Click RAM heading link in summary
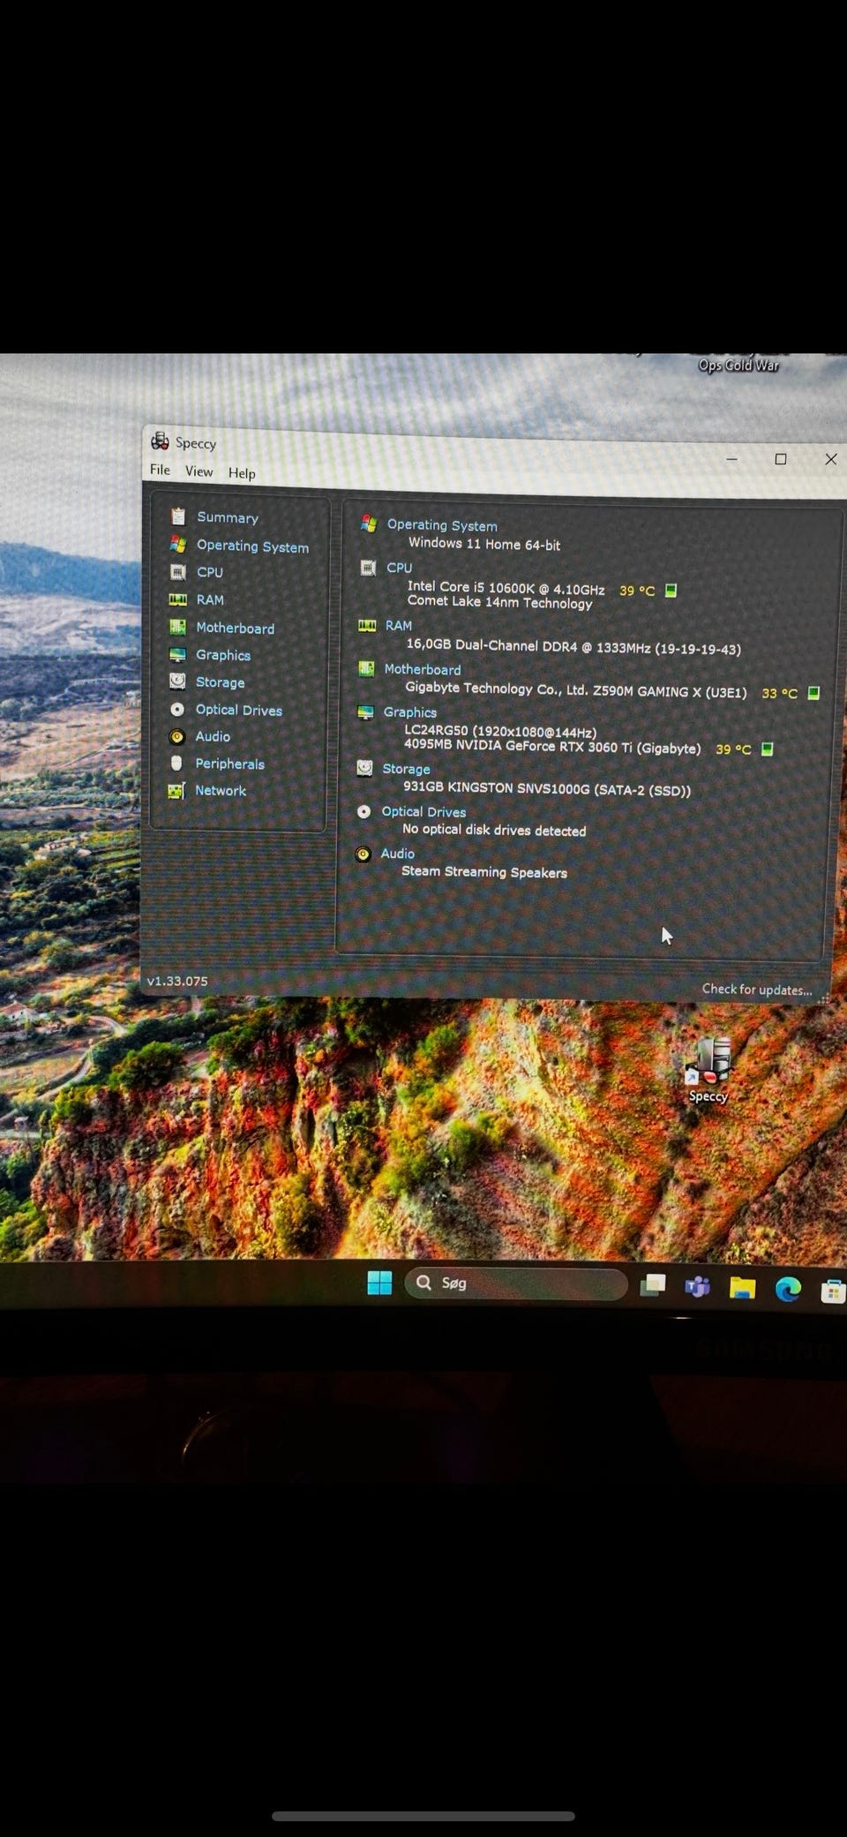Screen dimensions: 847x1837 pyautogui.click(x=398, y=625)
